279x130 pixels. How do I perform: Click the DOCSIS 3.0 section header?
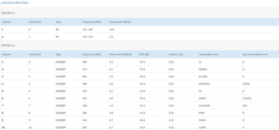140,46
